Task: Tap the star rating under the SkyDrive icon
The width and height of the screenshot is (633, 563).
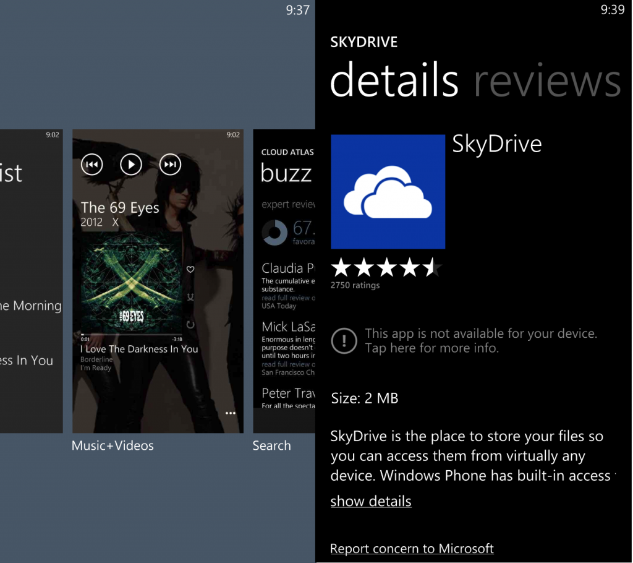Action: pyautogui.click(x=386, y=267)
